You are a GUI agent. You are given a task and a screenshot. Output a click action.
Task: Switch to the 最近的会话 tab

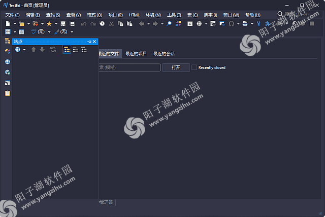coord(164,54)
